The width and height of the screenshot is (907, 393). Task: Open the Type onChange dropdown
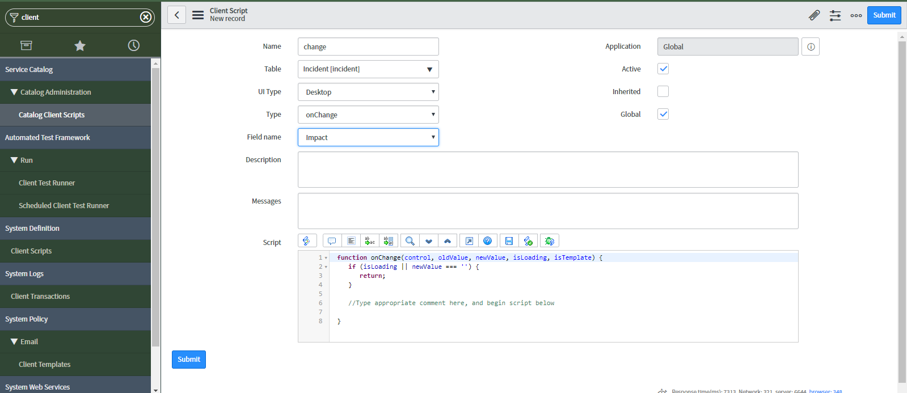tap(368, 115)
